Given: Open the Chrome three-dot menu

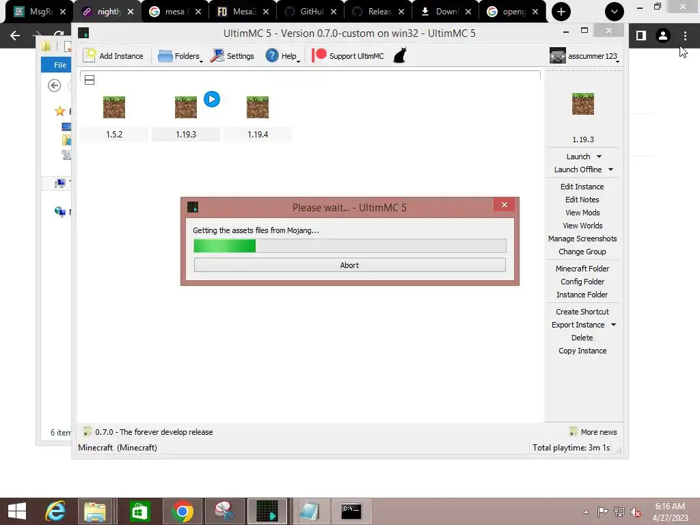Looking at the screenshot, I should click(685, 36).
